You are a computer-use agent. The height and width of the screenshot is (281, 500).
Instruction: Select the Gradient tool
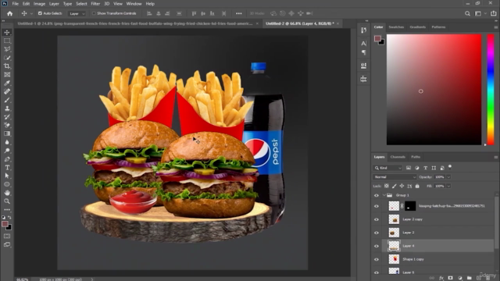pos(7,133)
